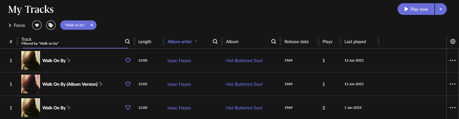Click the Last played column header

(x=355, y=41)
